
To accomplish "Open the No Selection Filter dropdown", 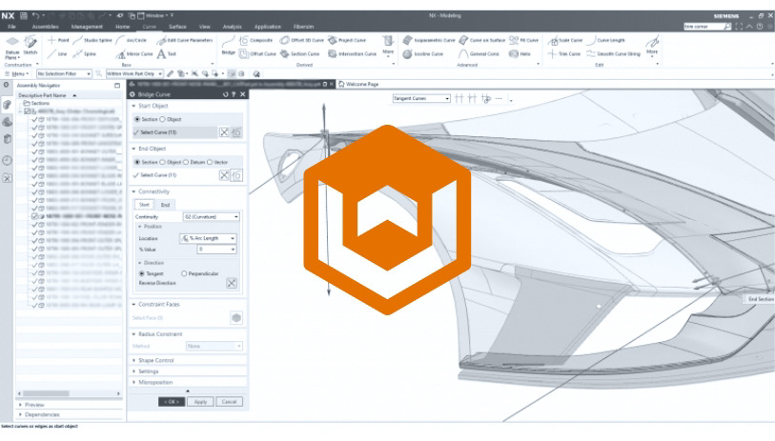I will 64,73.
